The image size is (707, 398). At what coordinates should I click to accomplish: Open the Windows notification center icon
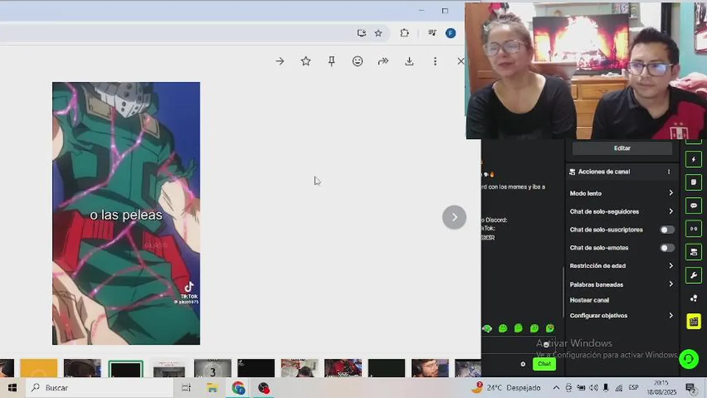click(x=690, y=388)
